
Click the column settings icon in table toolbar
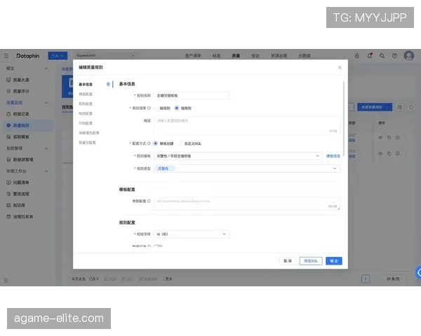pyautogui.click(x=400, y=107)
